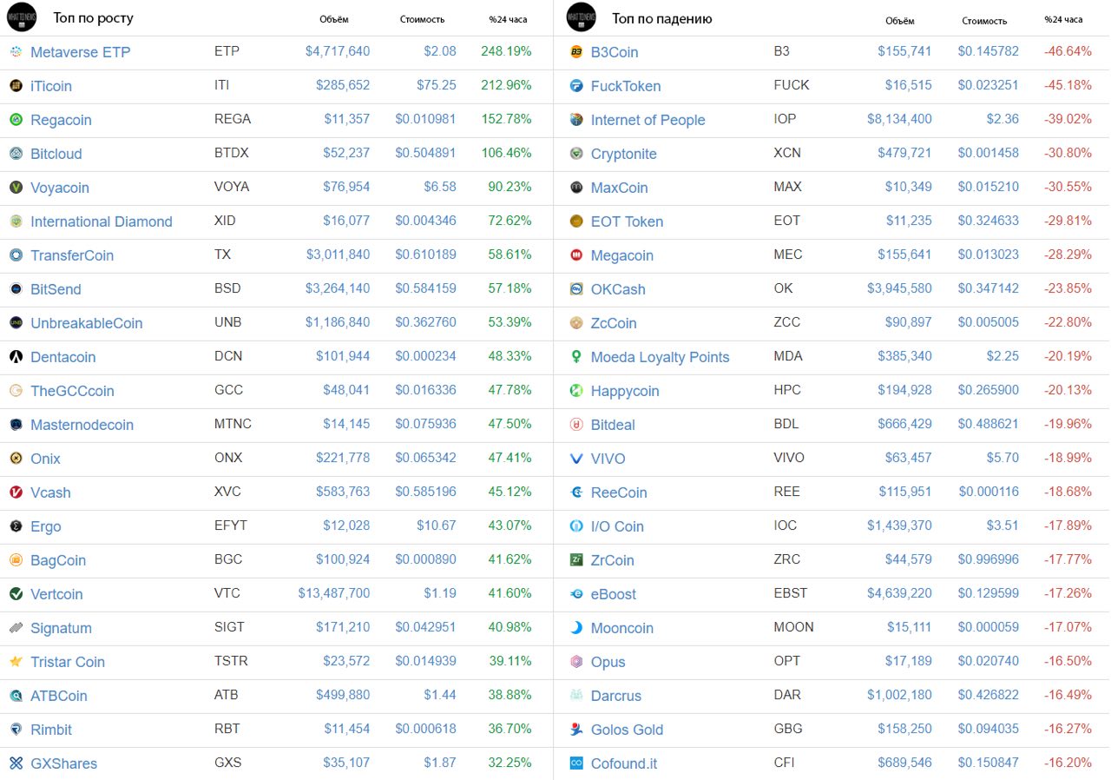The width and height of the screenshot is (1111, 780).
Task: Open the TheGCCcoin link
Action: pos(73,391)
